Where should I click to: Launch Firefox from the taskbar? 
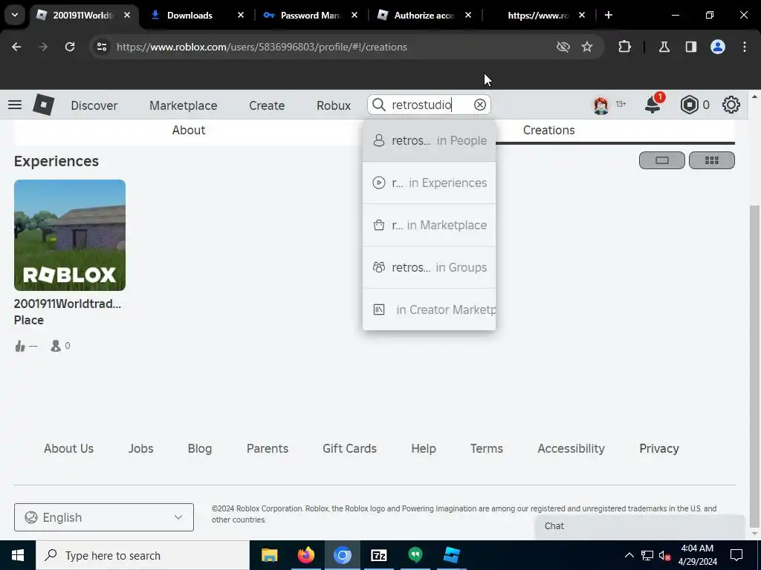(x=305, y=555)
